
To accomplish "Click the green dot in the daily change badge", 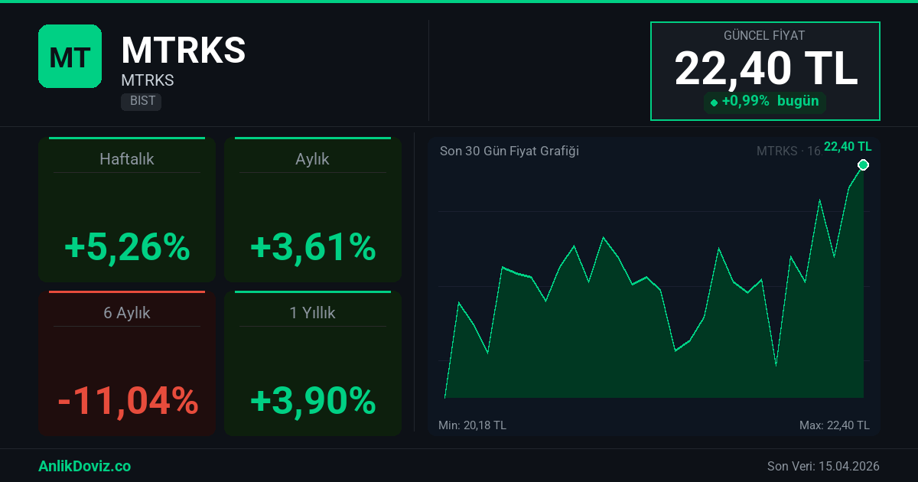I will click(x=714, y=103).
